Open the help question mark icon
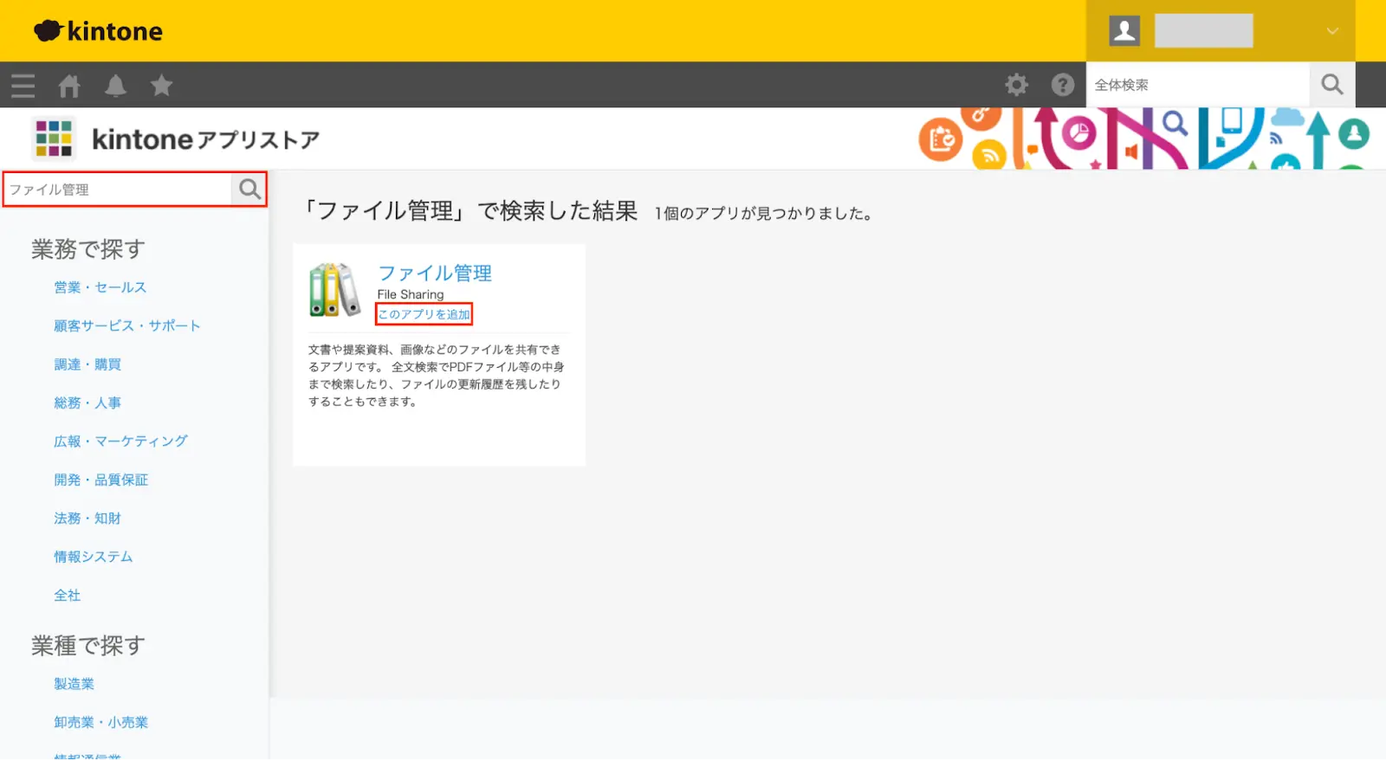 (1062, 85)
